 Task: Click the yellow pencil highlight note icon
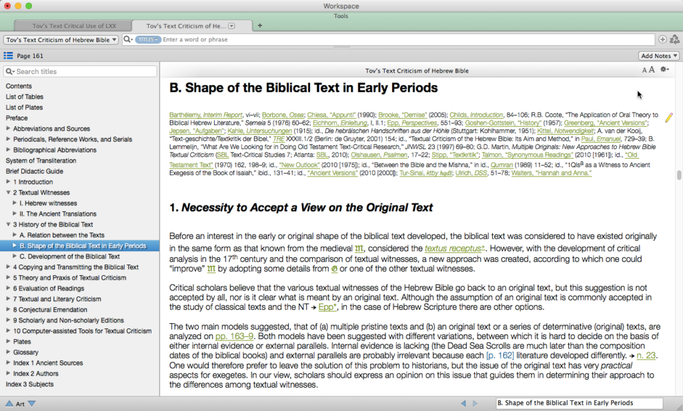coord(669,117)
